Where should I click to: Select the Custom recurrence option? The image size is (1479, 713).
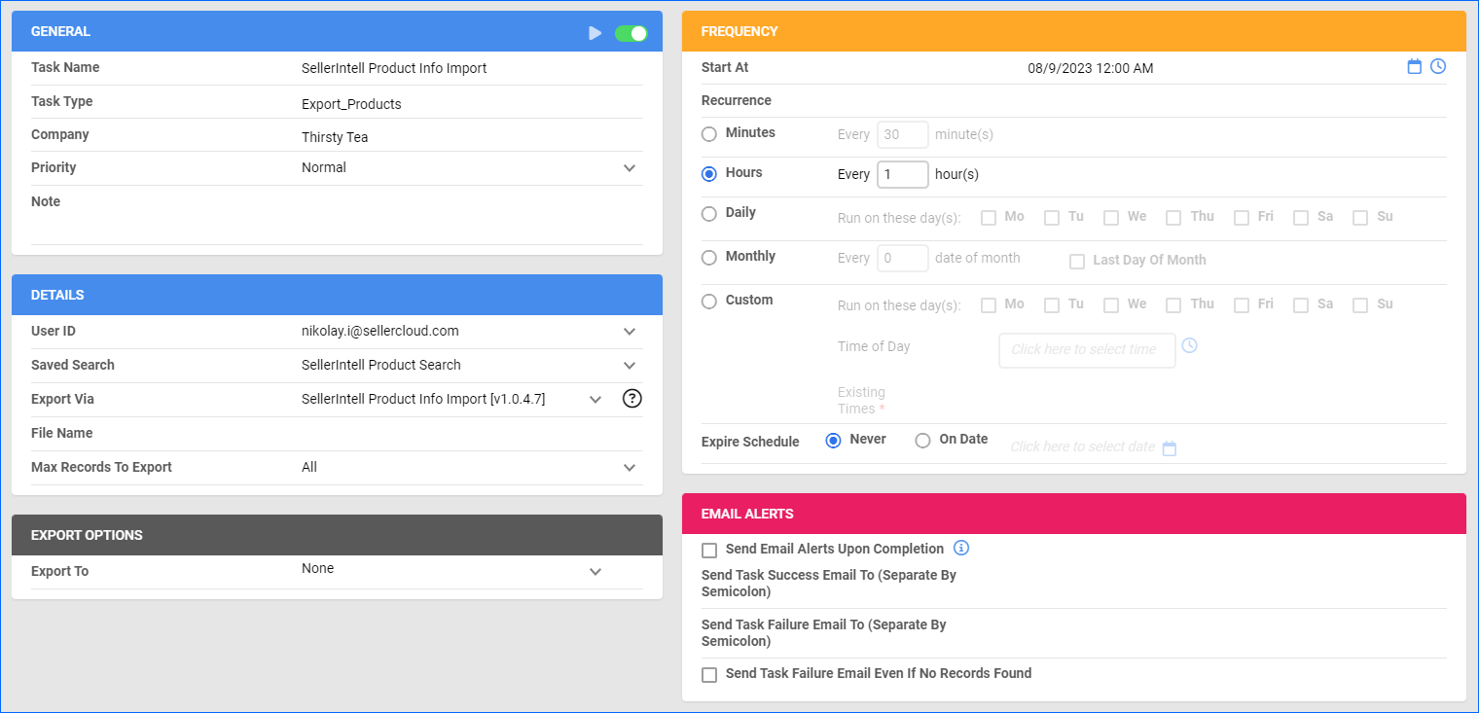point(709,301)
